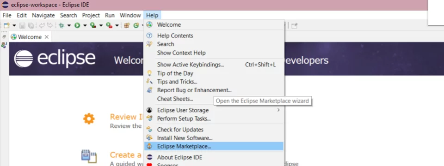Expand the External Tools dropdown arrow
Viewport: 444px width, 166px height.
[117, 26]
